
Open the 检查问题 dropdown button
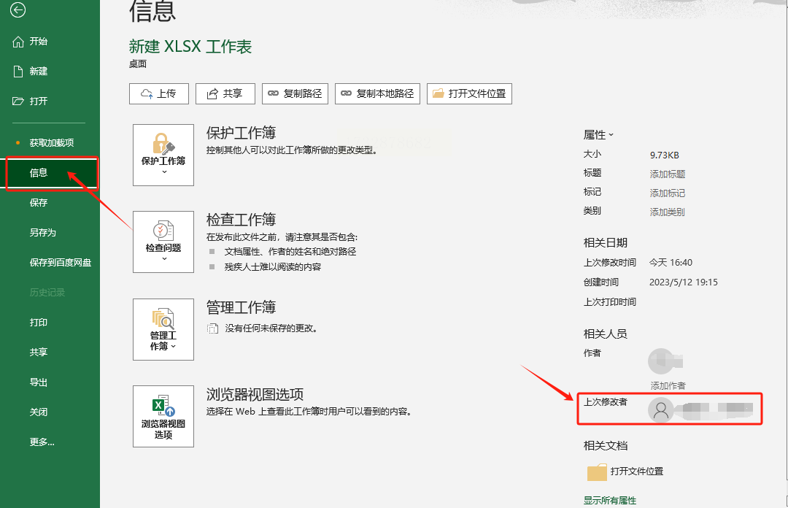[x=163, y=242]
